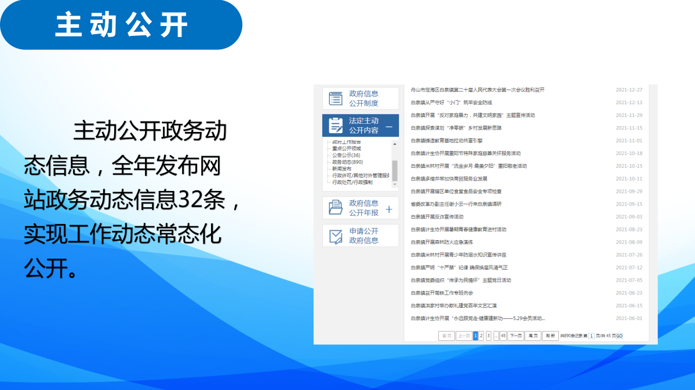The image size is (695, 390).
Task: Go to page 45 in pagination
Action: click(503, 336)
